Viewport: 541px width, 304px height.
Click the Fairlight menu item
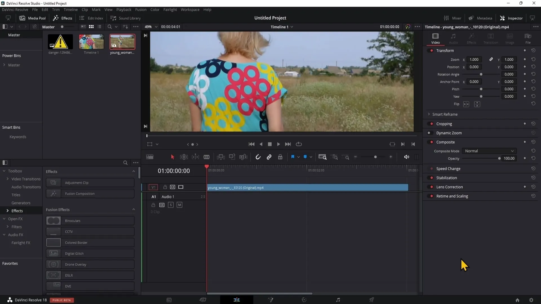coord(170,10)
